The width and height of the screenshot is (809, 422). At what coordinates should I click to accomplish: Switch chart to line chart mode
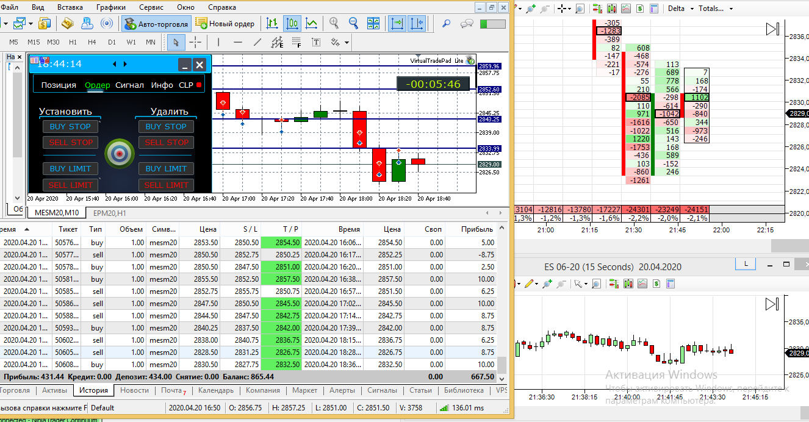[x=312, y=24]
